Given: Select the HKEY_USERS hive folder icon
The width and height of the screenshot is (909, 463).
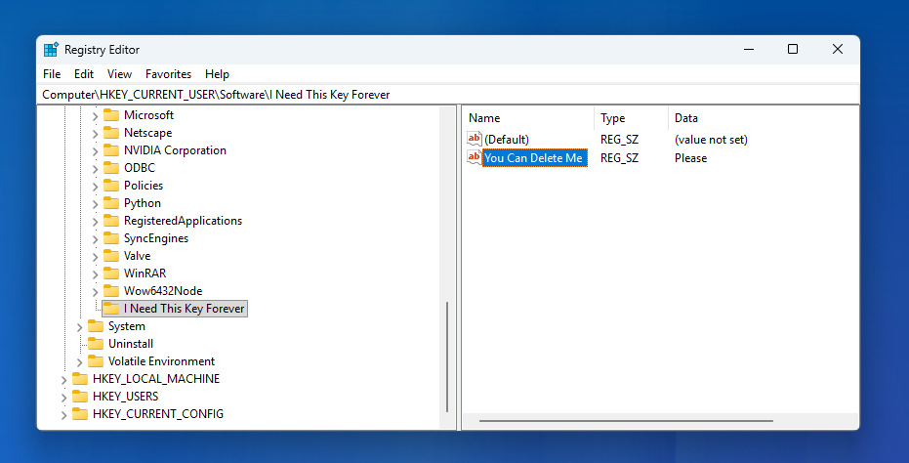Looking at the screenshot, I should pyautogui.click(x=79, y=397).
